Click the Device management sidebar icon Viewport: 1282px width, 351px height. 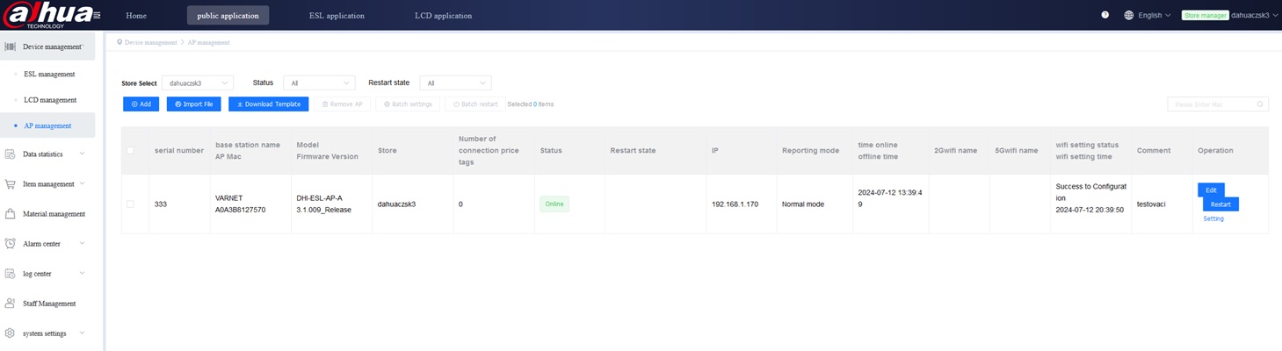[10, 47]
